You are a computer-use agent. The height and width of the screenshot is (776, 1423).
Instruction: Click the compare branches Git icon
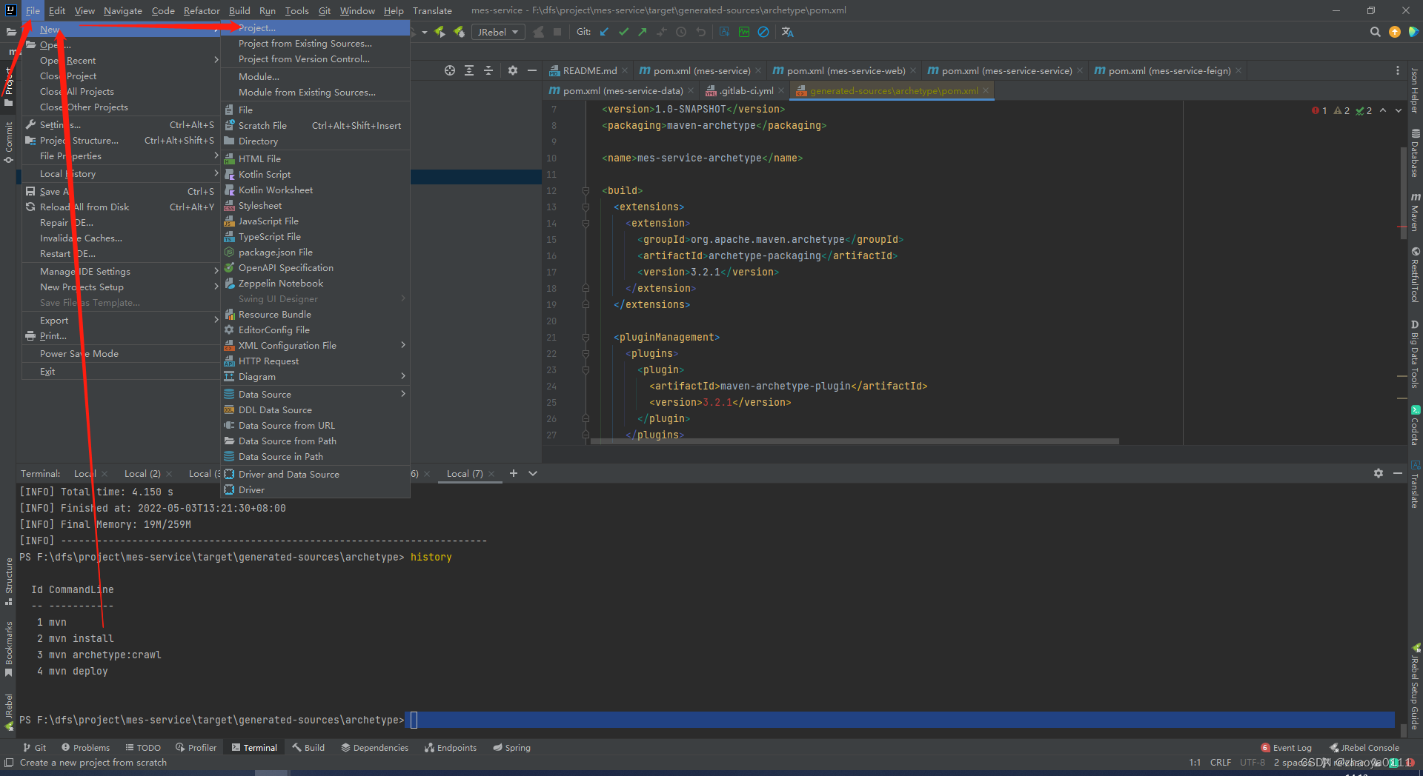(x=662, y=32)
